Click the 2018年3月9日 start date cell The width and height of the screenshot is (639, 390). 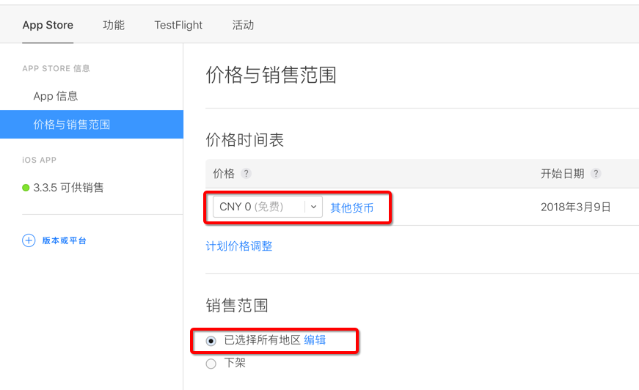[x=575, y=207]
